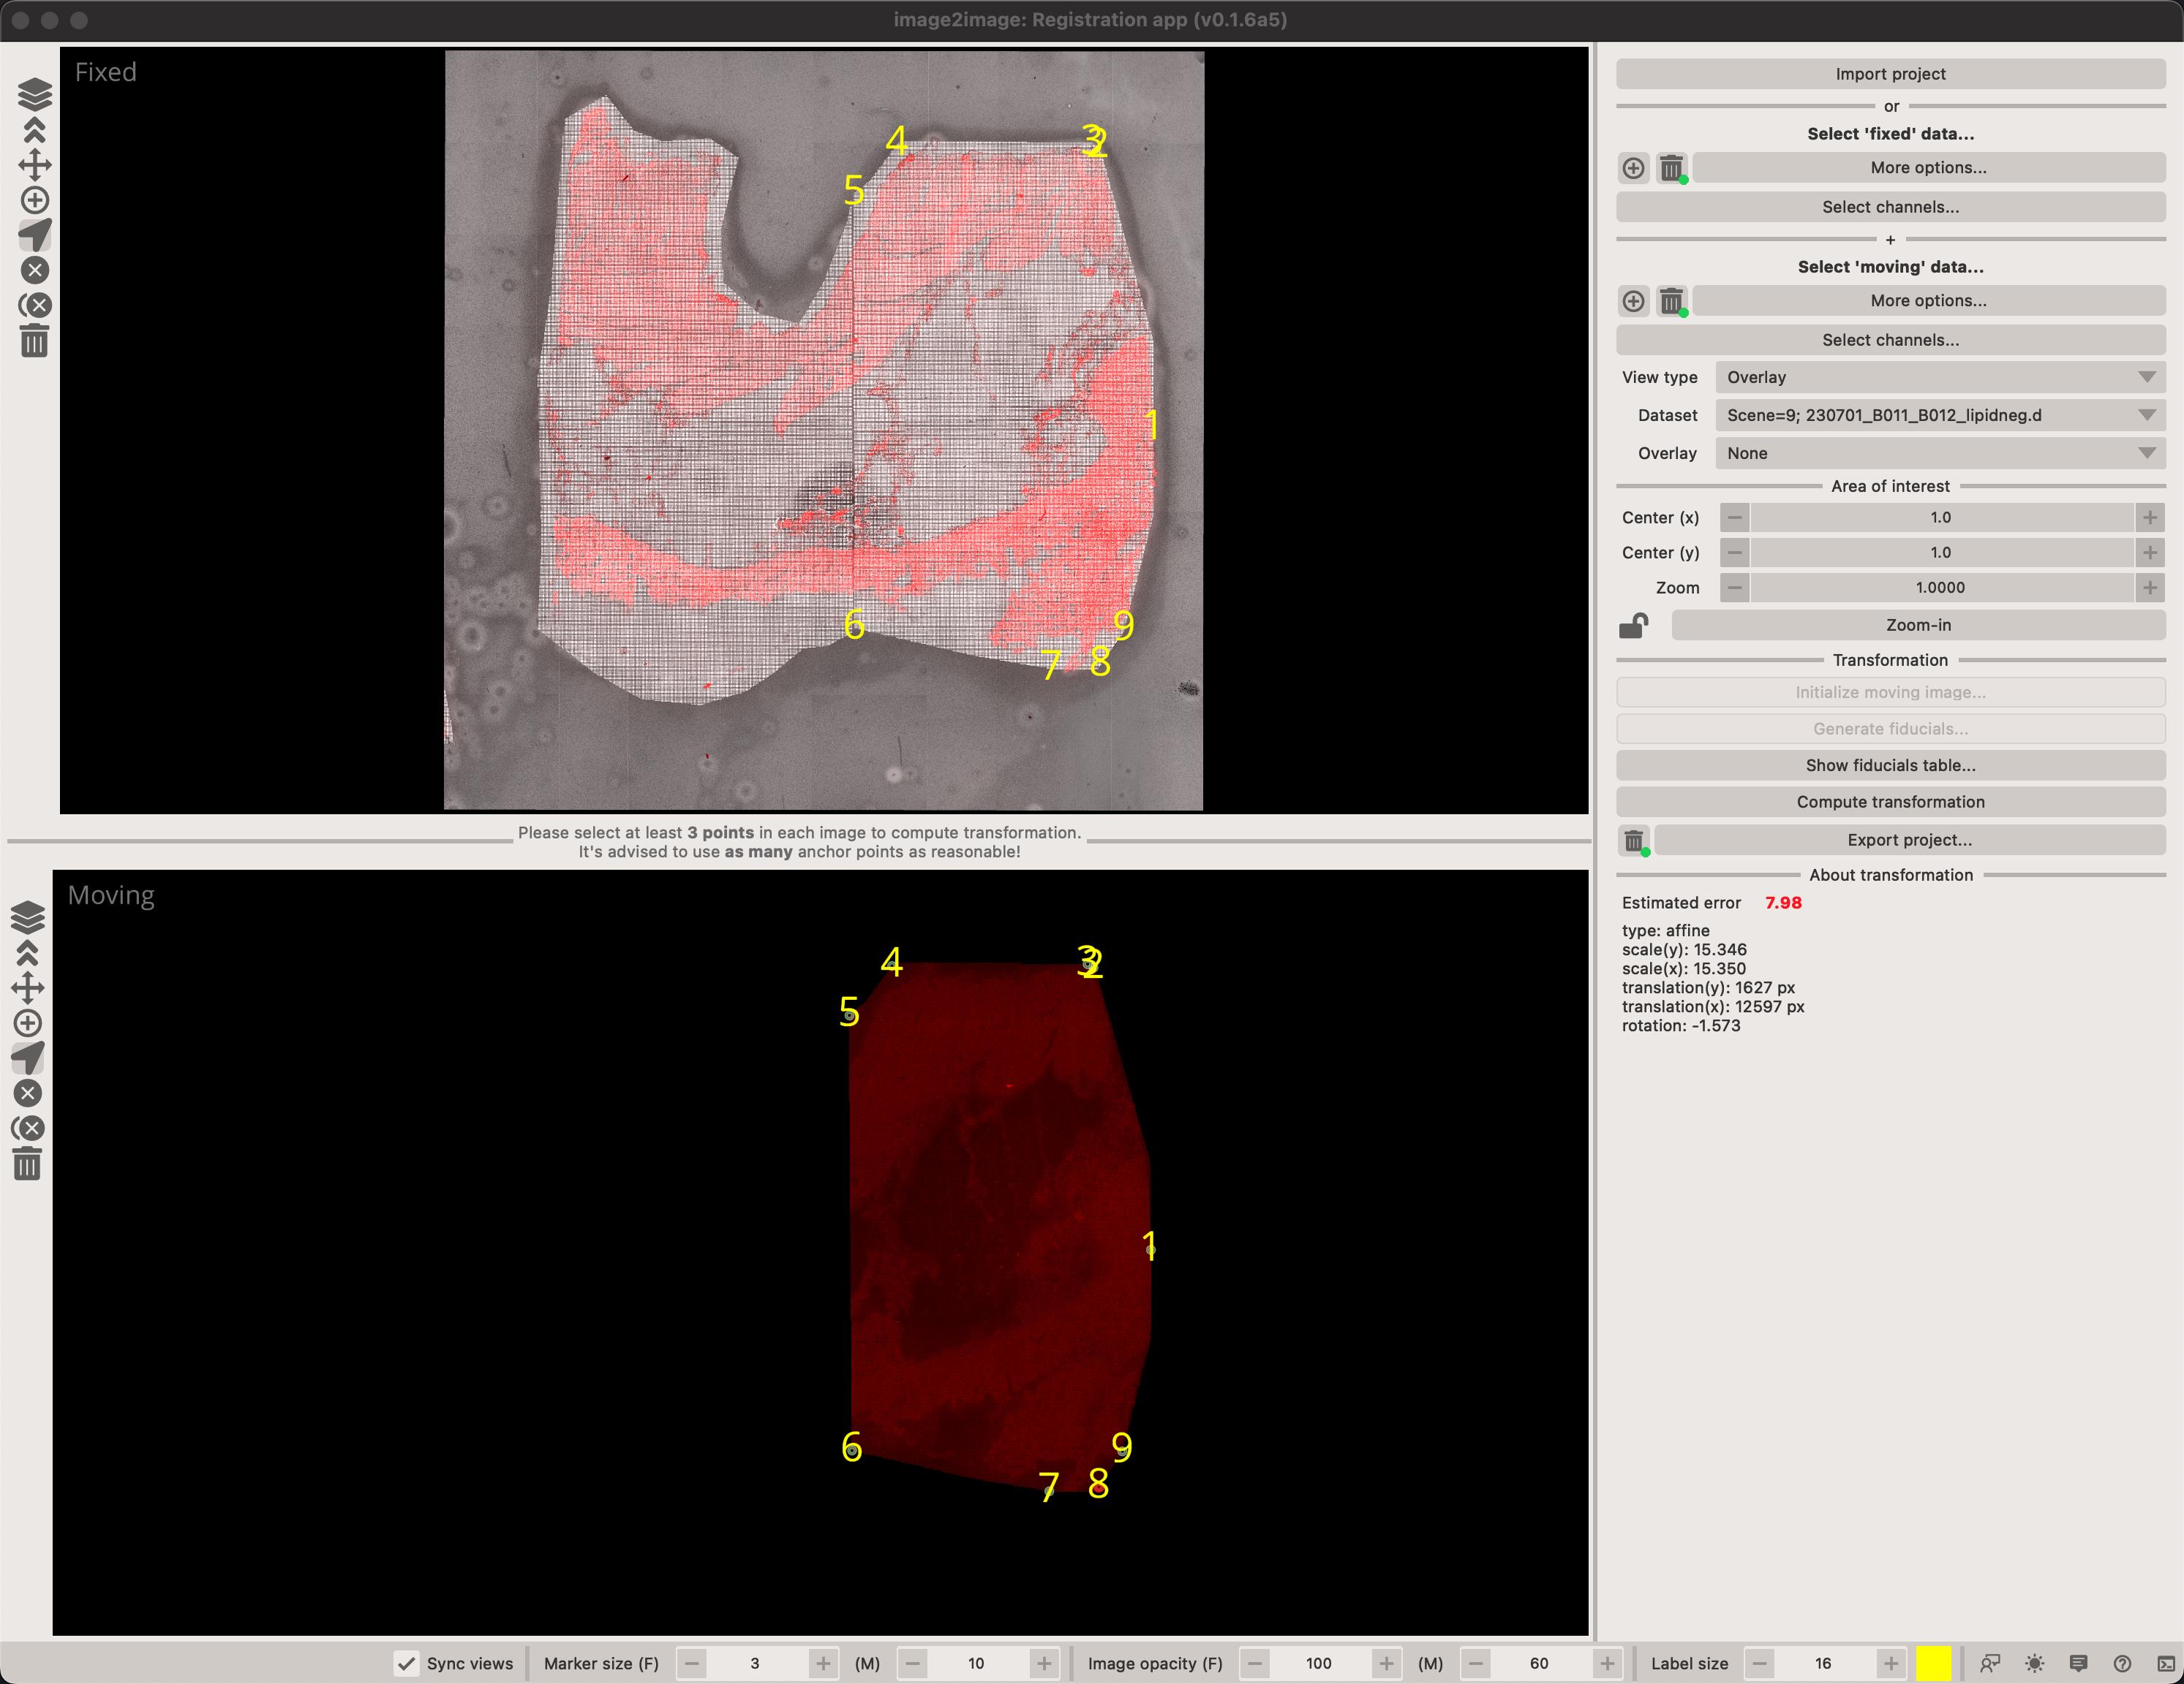2184x1684 pixels.
Task: Click the layers icon in Fixed view
Action: 34,94
